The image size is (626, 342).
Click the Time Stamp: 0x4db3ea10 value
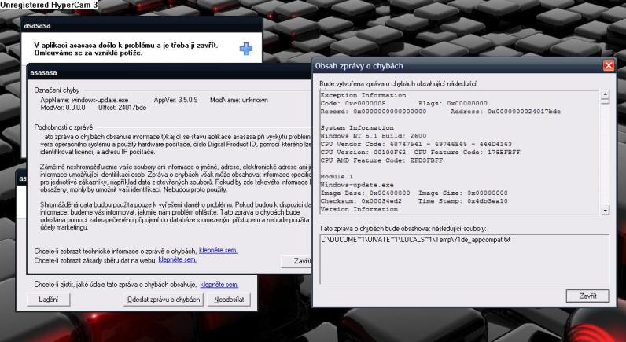pyautogui.click(x=462, y=201)
